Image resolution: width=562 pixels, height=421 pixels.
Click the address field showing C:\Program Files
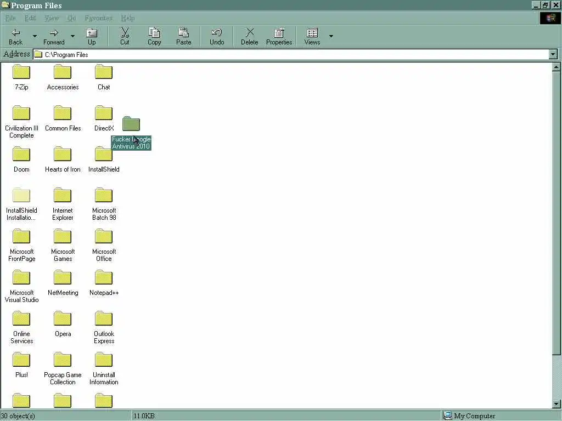[291, 54]
